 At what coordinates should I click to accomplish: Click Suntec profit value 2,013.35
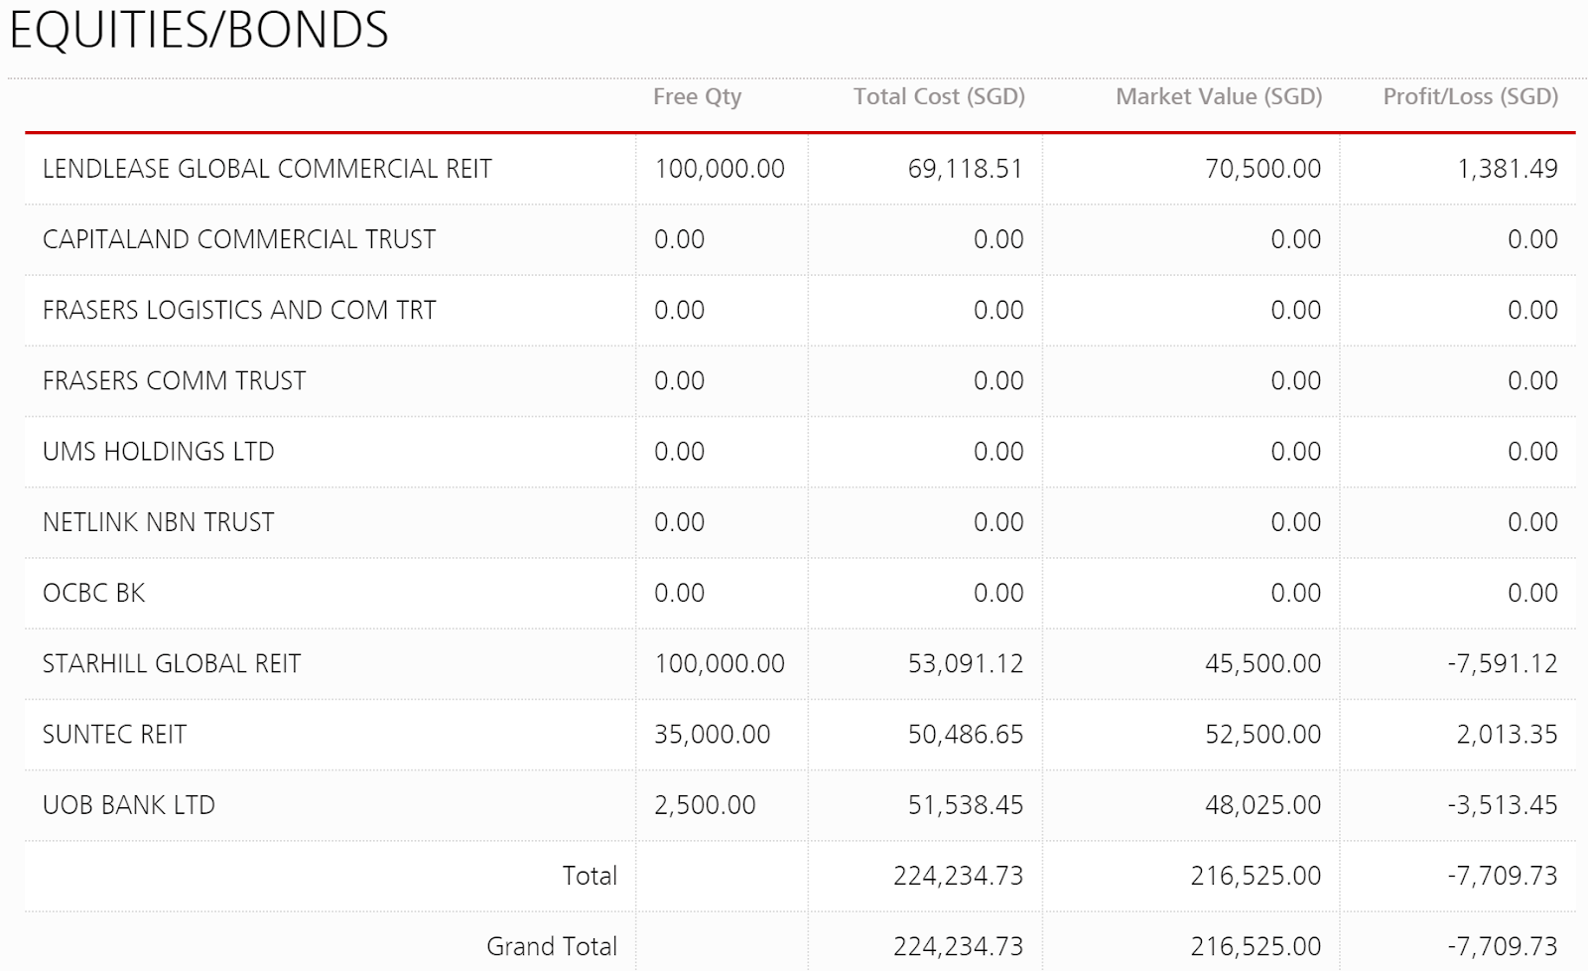[1507, 735]
